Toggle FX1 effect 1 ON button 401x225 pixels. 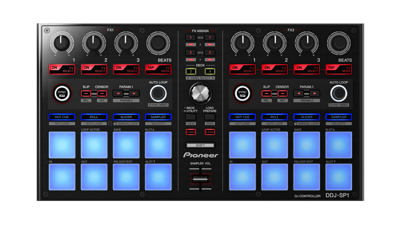click(61, 69)
